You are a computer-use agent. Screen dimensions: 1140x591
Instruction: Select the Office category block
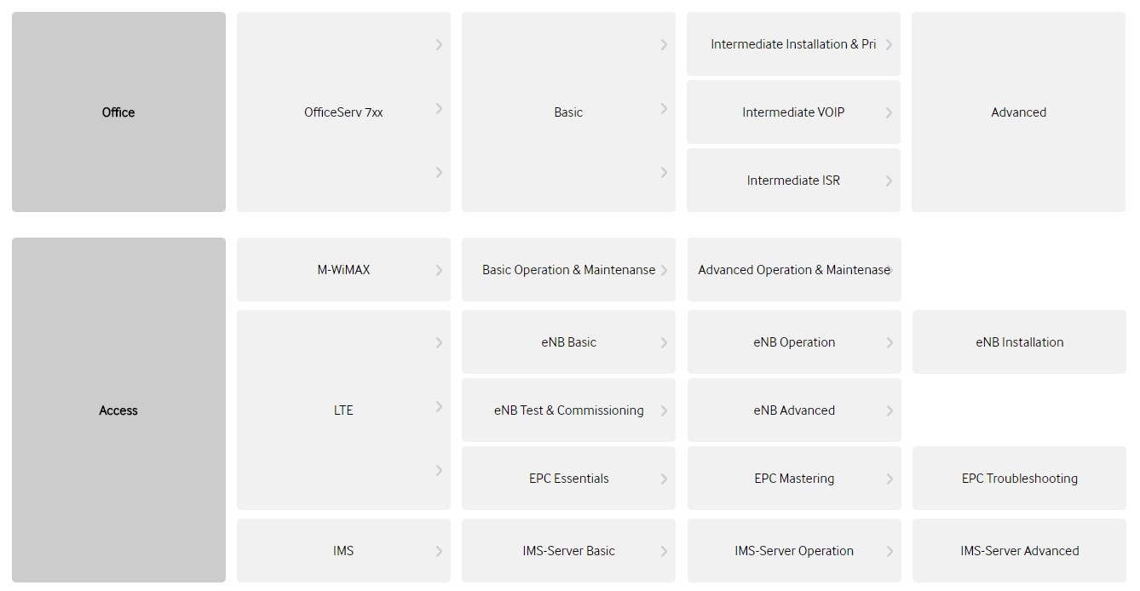118,112
